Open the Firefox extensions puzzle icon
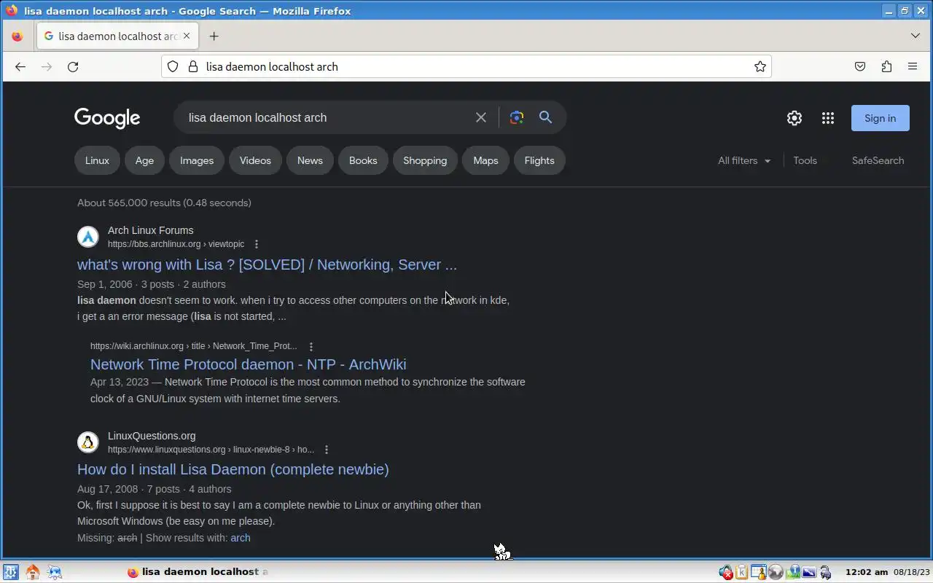933x583 pixels. click(886, 66)
